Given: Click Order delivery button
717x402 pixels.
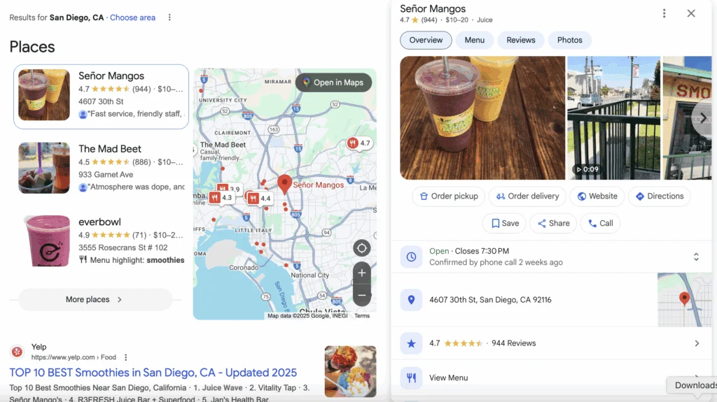Looking at the screenshot, I should [x=527, y=196].
